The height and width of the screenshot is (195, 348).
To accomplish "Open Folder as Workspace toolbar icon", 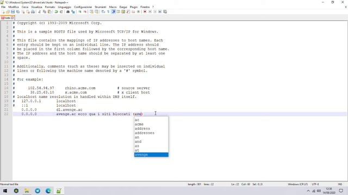I will pos(133,12).
